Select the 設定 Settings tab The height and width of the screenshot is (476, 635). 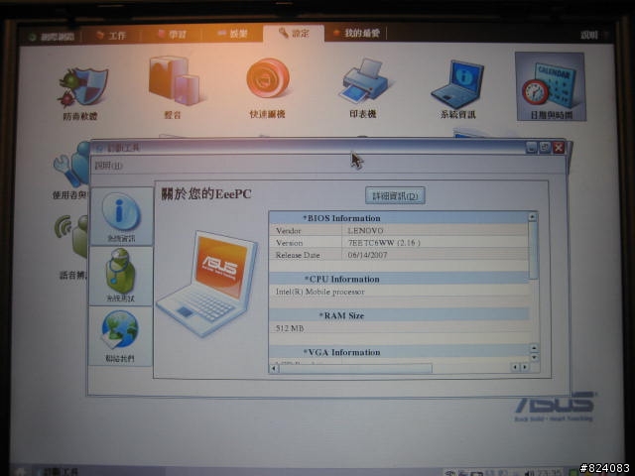tap(294, 33)
